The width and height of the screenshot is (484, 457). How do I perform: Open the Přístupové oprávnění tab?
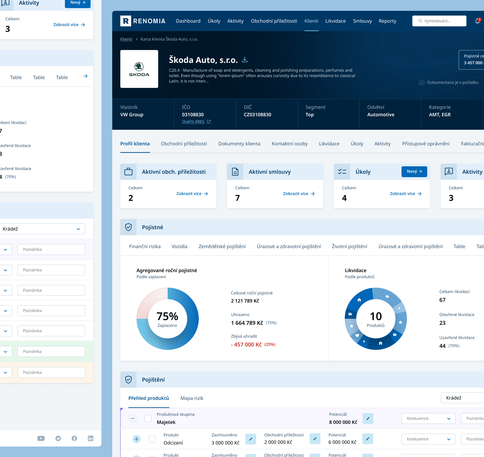coord(426,144)
